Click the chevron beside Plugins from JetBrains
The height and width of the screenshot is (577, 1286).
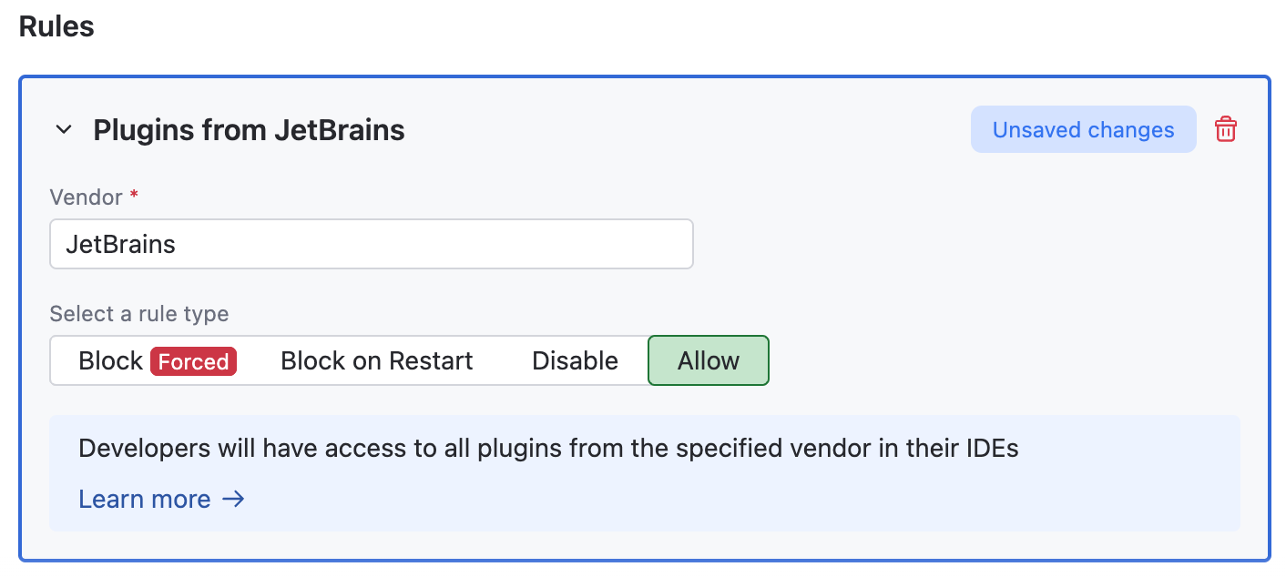point(63,129)
